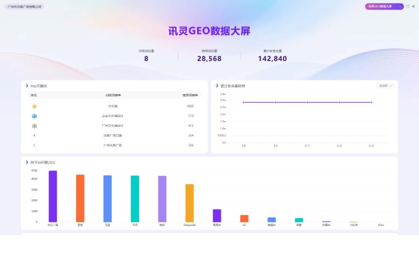Click the keyword count 412
The image size is (419, 261).
tap(191, 126)
